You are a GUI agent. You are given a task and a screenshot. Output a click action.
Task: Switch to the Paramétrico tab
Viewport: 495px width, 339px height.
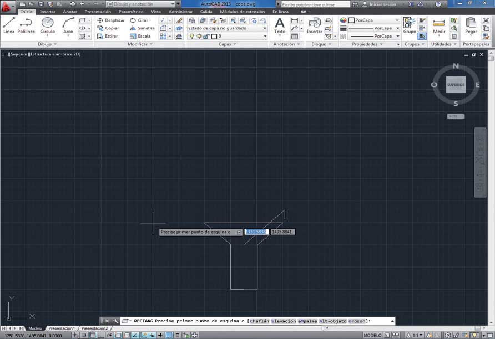tap(131, 12)
